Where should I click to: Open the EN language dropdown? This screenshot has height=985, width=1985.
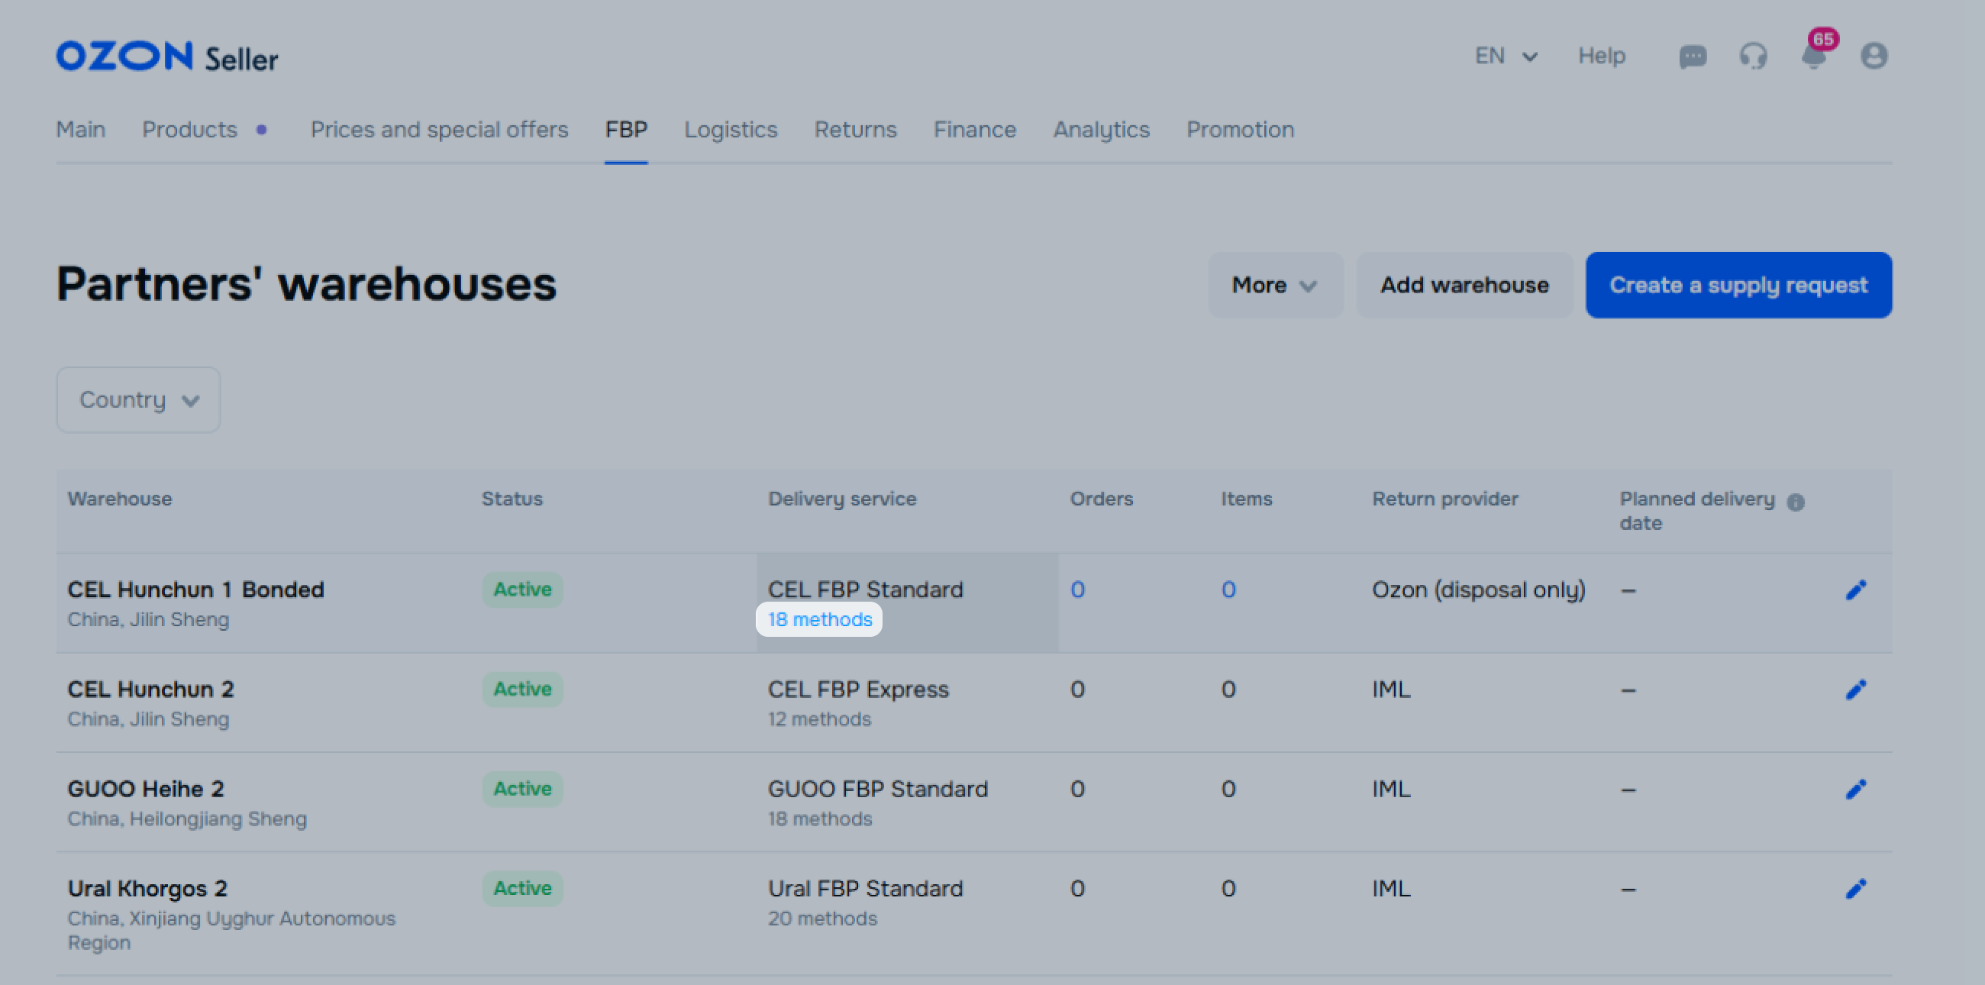(1505, 57)
